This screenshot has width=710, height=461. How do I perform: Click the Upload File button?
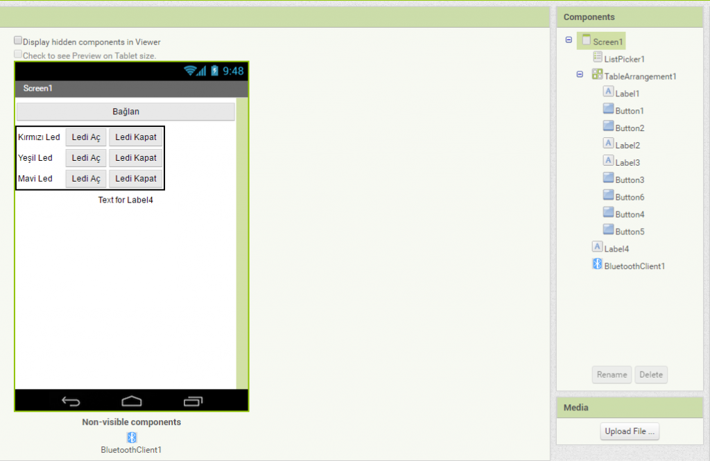point(629,431)
